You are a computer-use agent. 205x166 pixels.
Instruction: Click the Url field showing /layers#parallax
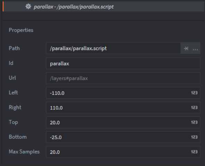point(123,78)
